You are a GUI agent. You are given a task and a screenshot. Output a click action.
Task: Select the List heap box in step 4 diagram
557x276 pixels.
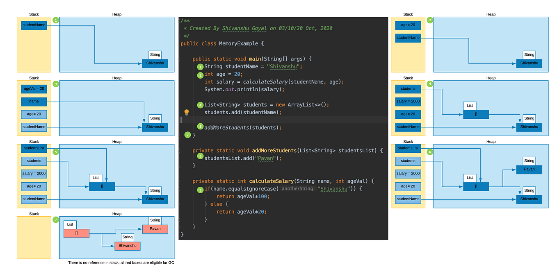click(x=476, y=114)
